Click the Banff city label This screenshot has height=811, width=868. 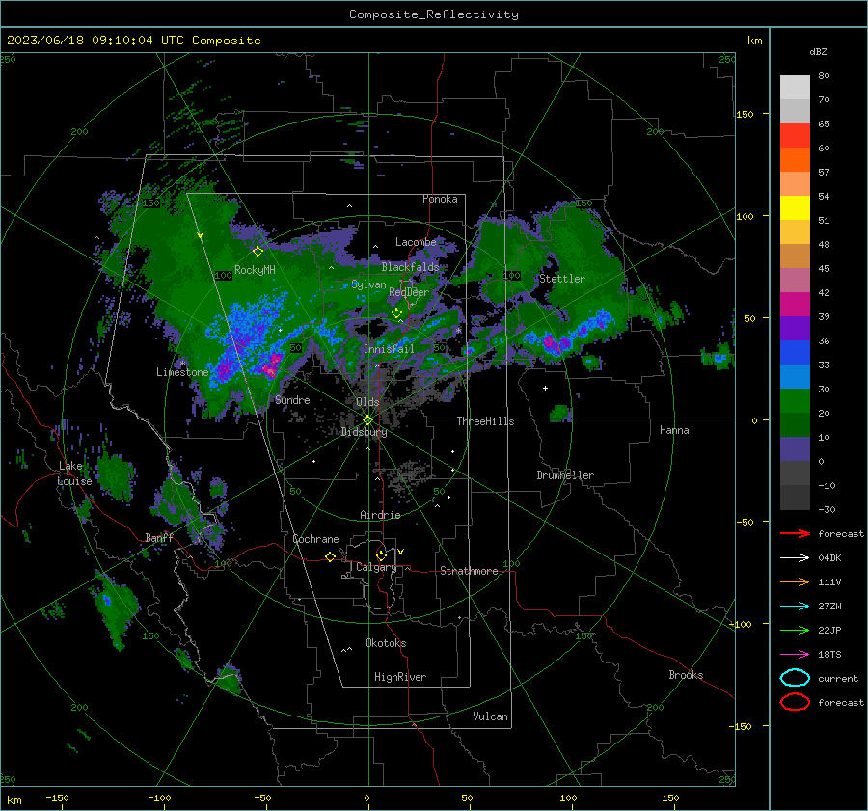pyautogui.click(x=159, y=537)
